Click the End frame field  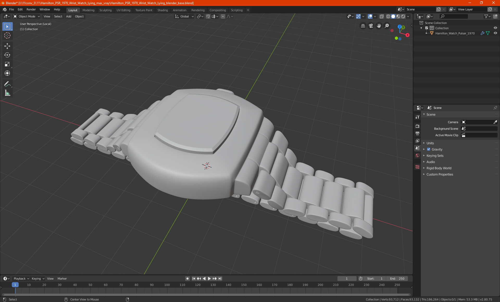pyautogui.click(x=397, y=279)
